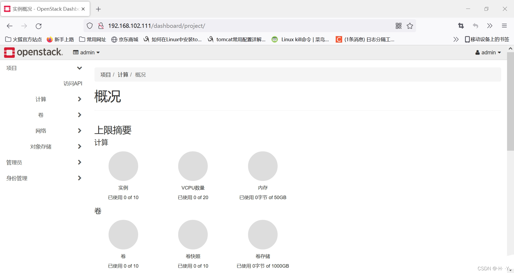Click the undo arrow toolbar icon
This screenshot has width=514, height=273.
(x=475, y=26)
